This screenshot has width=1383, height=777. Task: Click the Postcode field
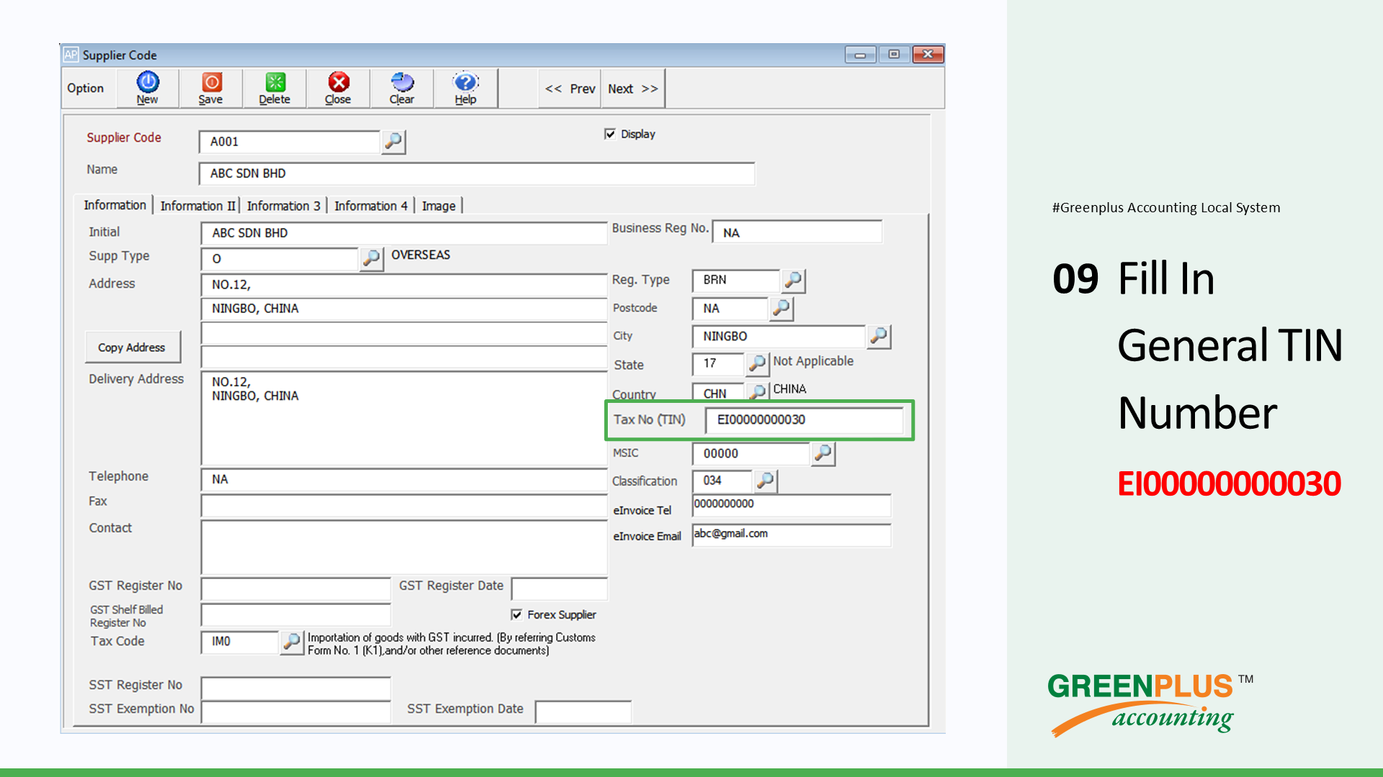click(x=730, y=309)
